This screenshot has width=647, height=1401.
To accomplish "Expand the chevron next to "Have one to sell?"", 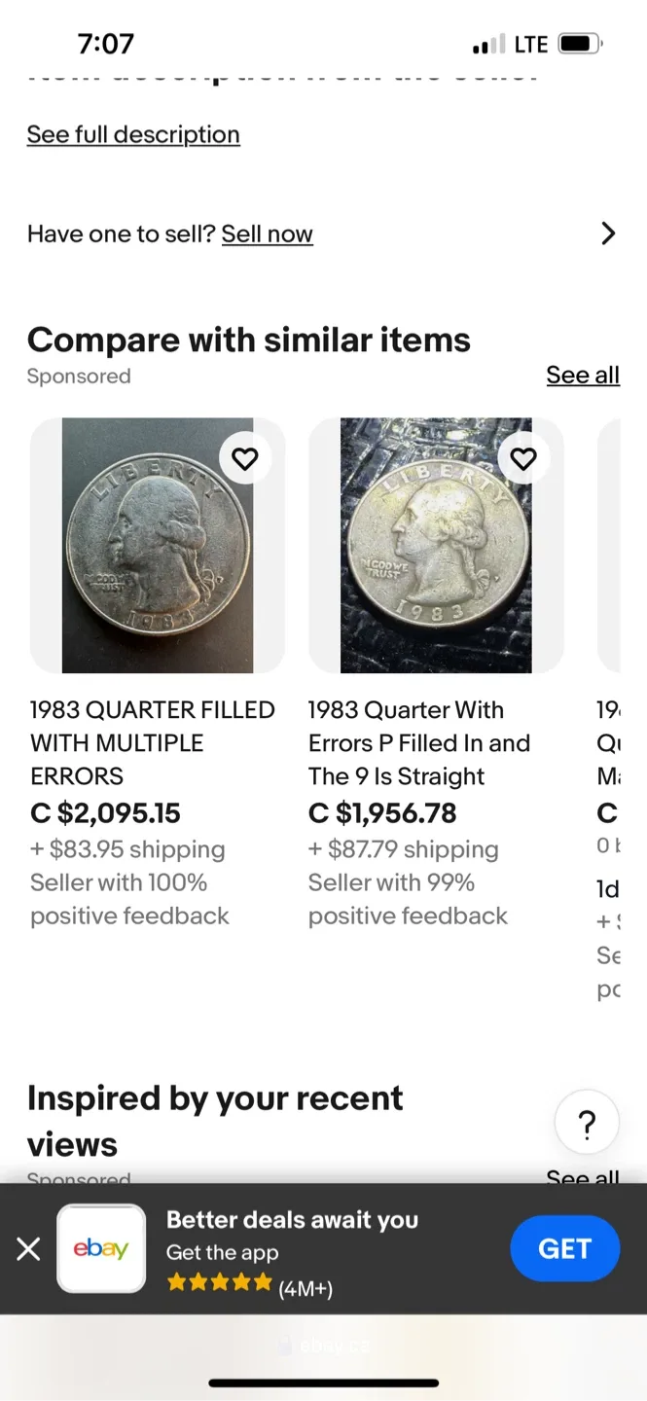I will click(609, 233).
